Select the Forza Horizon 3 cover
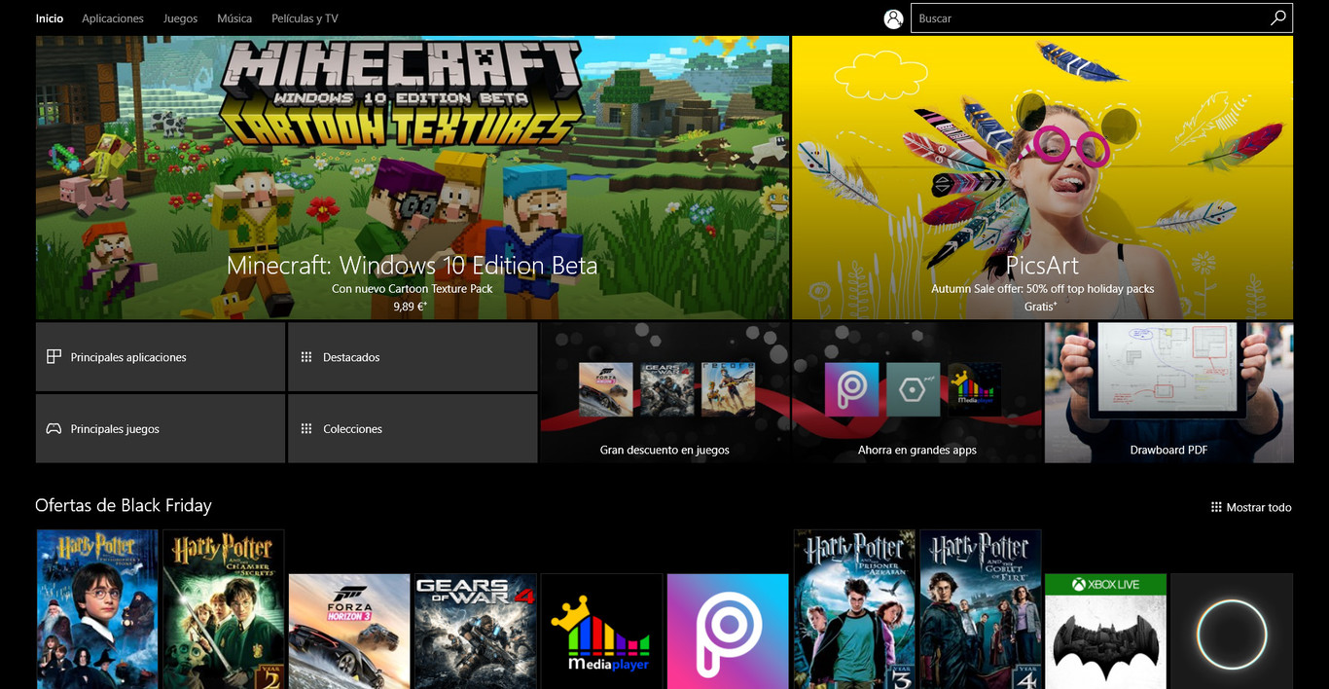1329x689 pixels. point(348,631)
